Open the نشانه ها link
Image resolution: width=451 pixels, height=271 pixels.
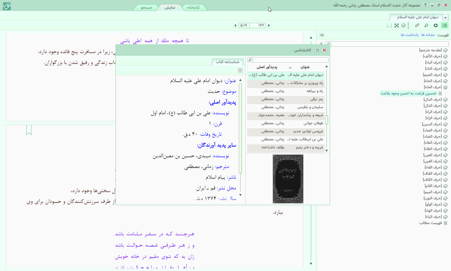point(428,35)
